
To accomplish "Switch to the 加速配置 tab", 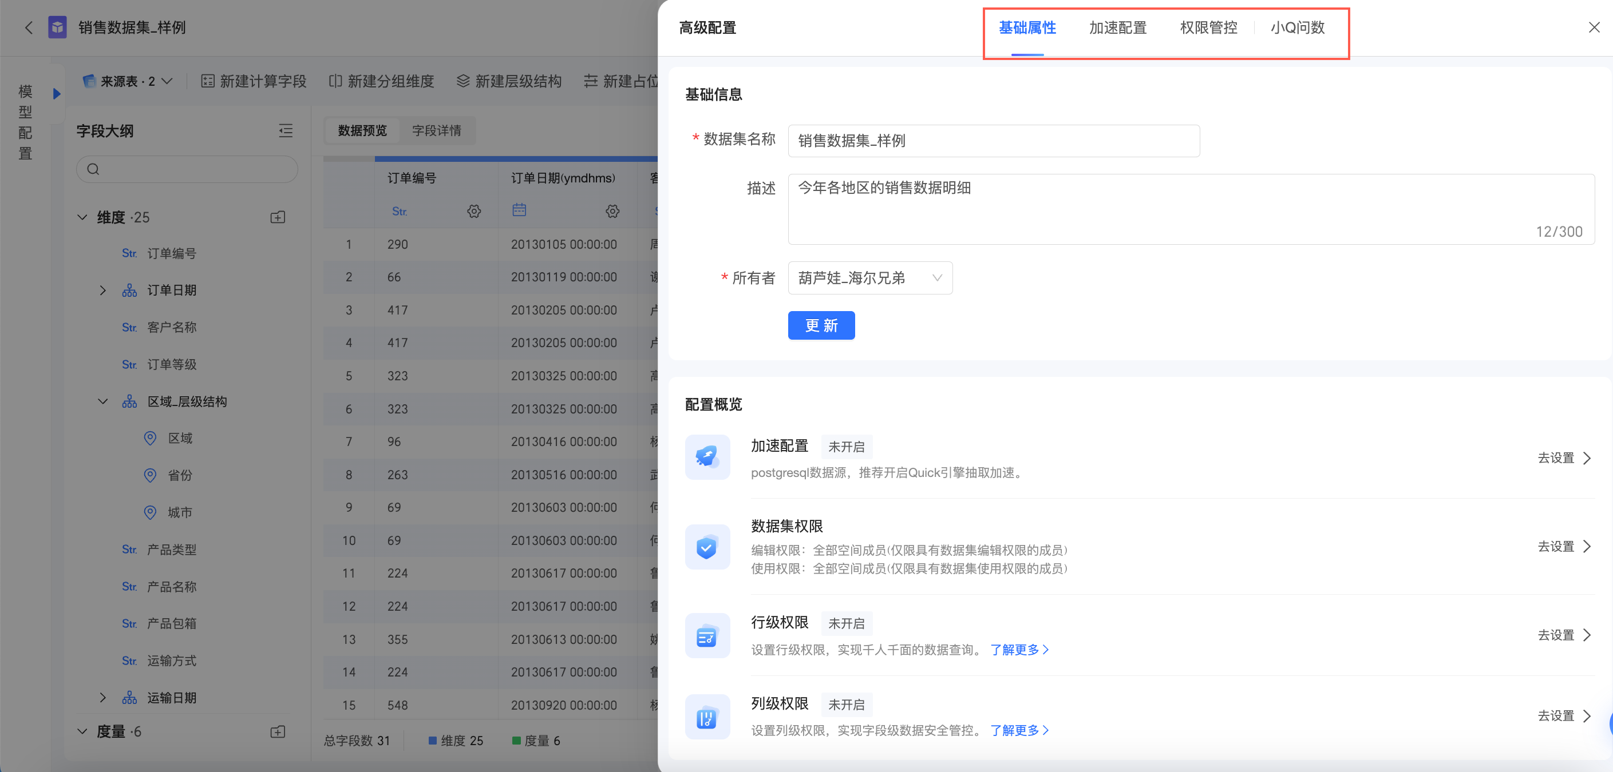I will click(1118, 27).
